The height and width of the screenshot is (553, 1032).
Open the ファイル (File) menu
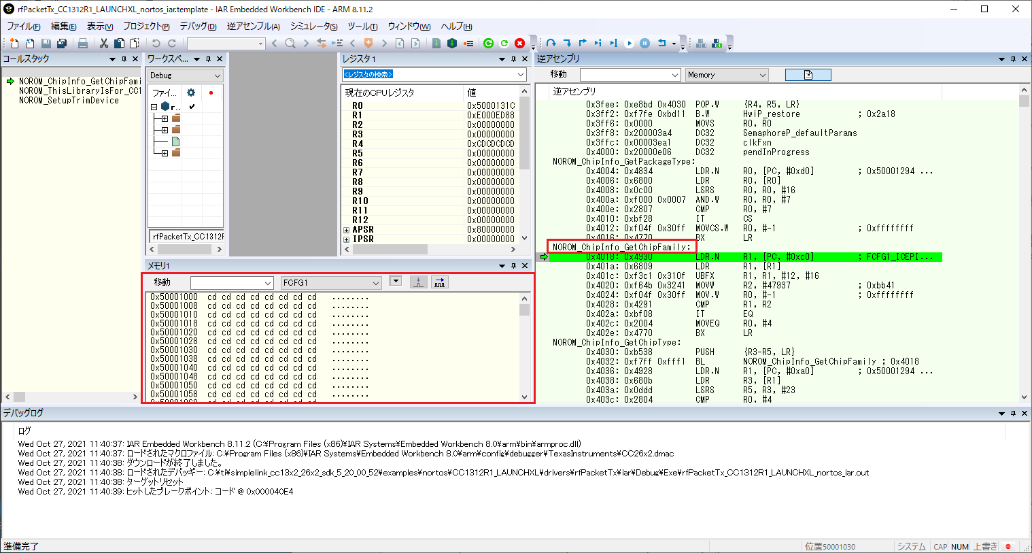23,27
